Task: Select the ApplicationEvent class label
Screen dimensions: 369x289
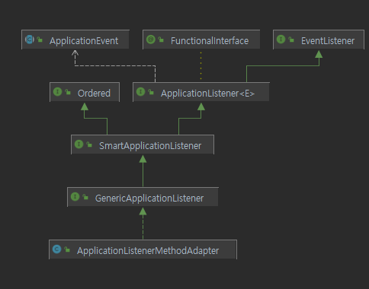Action: click(x=84, y=41)
